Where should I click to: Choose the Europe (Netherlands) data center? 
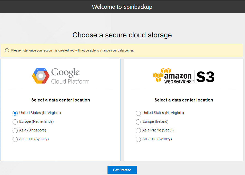pos(15,122)
